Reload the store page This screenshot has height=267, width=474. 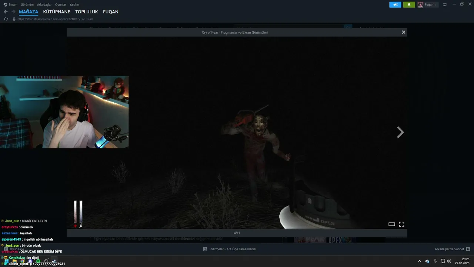coord(6,19)
